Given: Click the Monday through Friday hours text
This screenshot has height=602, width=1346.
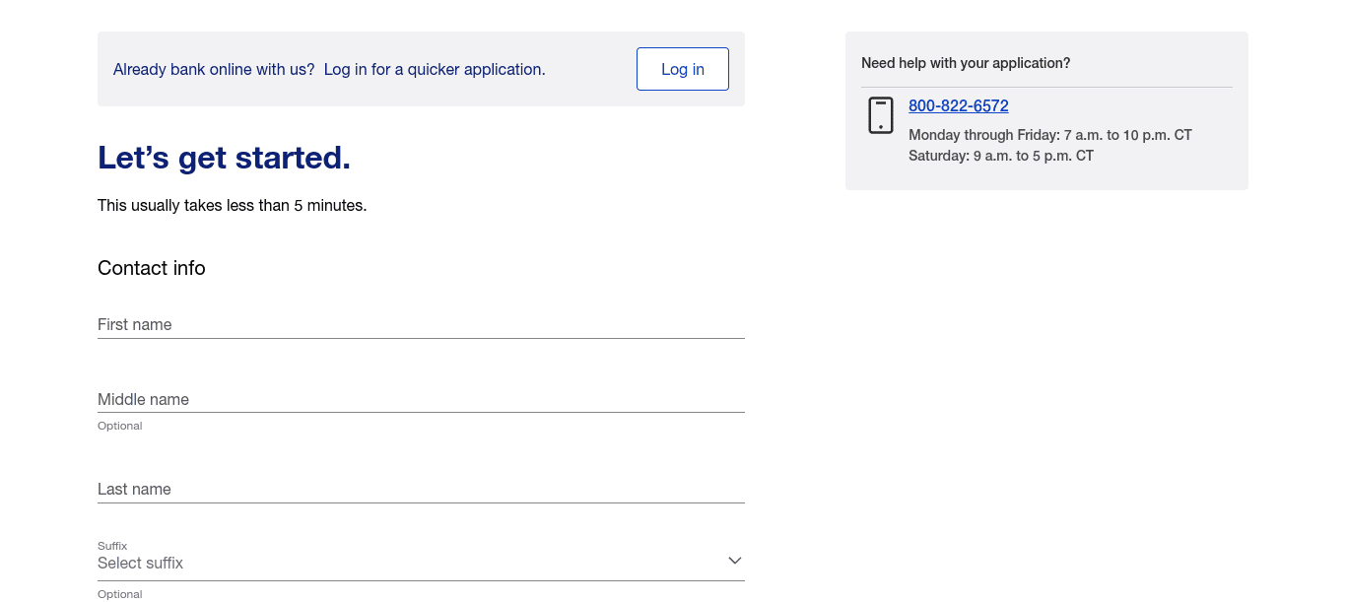Looking at the screenshot, I should click(x=1049, y=135).
